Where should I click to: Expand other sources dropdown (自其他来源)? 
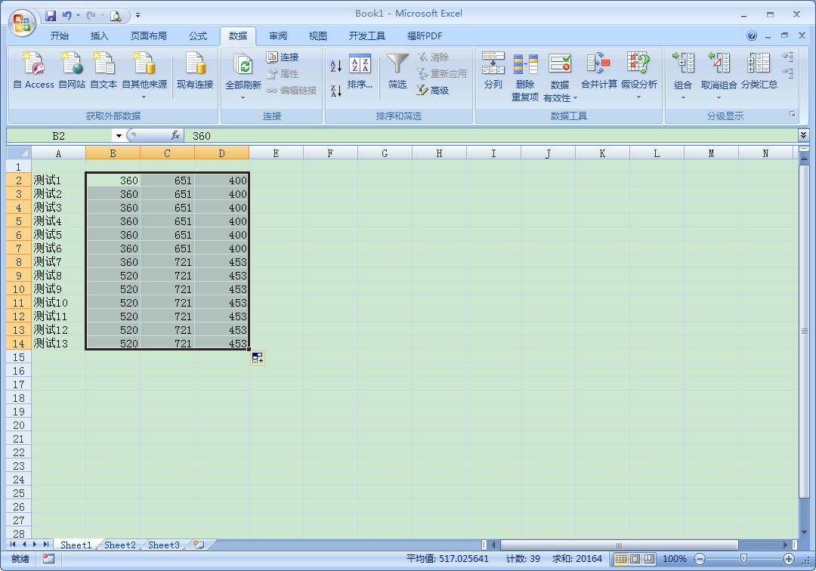[144, 97]
